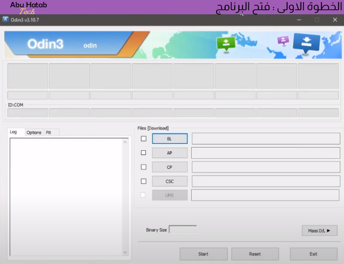This screenshot has height=264, width=344.
Task: Exit the Odin3 program
Action: (314, 254)
